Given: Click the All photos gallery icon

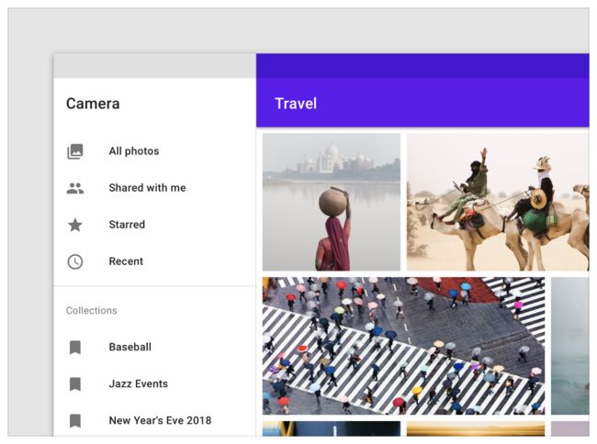Looking at the screenshot, I should [75, 151].
